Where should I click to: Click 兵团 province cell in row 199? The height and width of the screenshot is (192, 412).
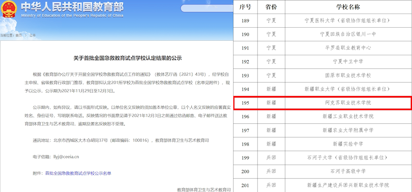point(271,157)
